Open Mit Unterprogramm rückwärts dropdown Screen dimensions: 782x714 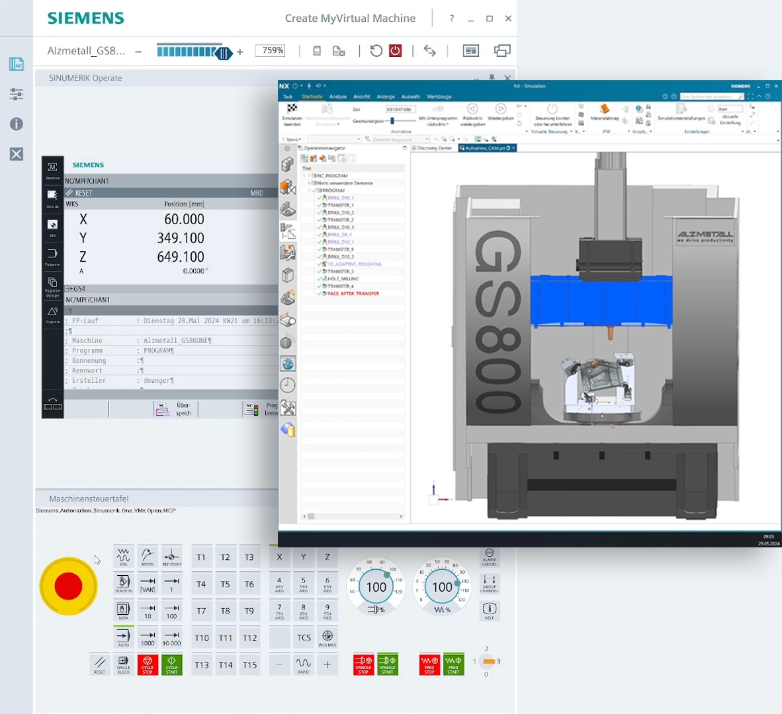438,115
